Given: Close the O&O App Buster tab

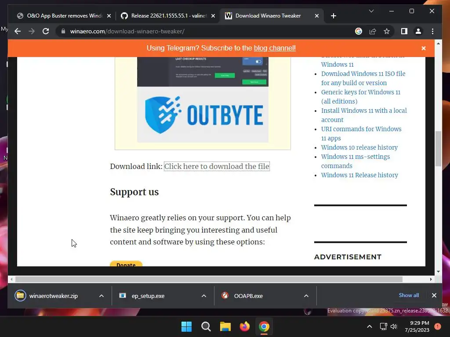Looking at the screenshot, I should pos(109,16).
